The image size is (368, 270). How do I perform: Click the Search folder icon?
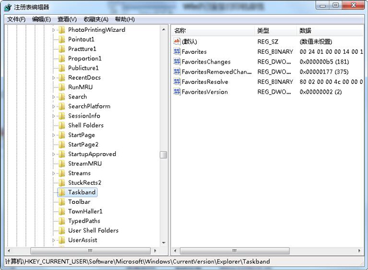[62, 97]
